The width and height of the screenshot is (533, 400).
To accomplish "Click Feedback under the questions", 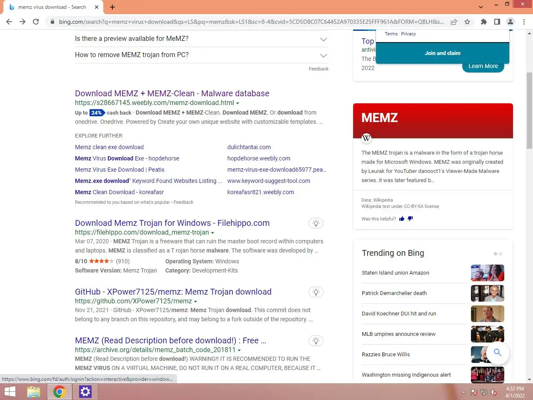I will coord(319,69).
